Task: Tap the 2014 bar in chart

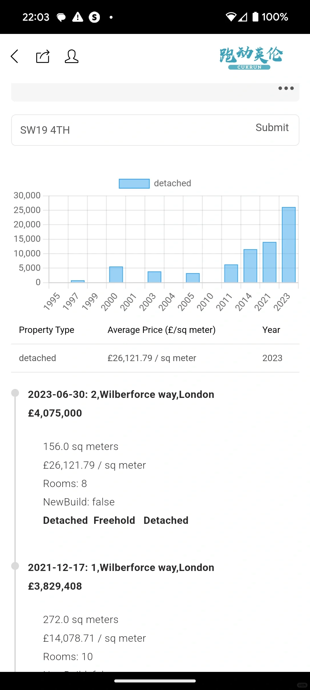Action: coord(250,266)
